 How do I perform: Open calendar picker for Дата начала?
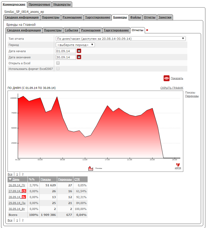point(79,51)
